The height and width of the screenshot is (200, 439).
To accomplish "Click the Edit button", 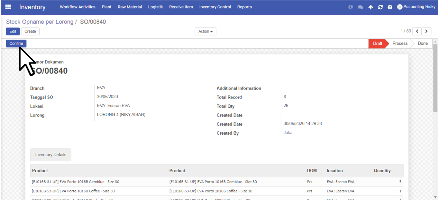I will [13, 31].
